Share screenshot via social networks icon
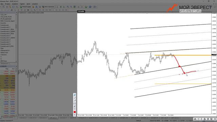Image resolution: width=217 pixels, height=122 pixels. point(198,119)
